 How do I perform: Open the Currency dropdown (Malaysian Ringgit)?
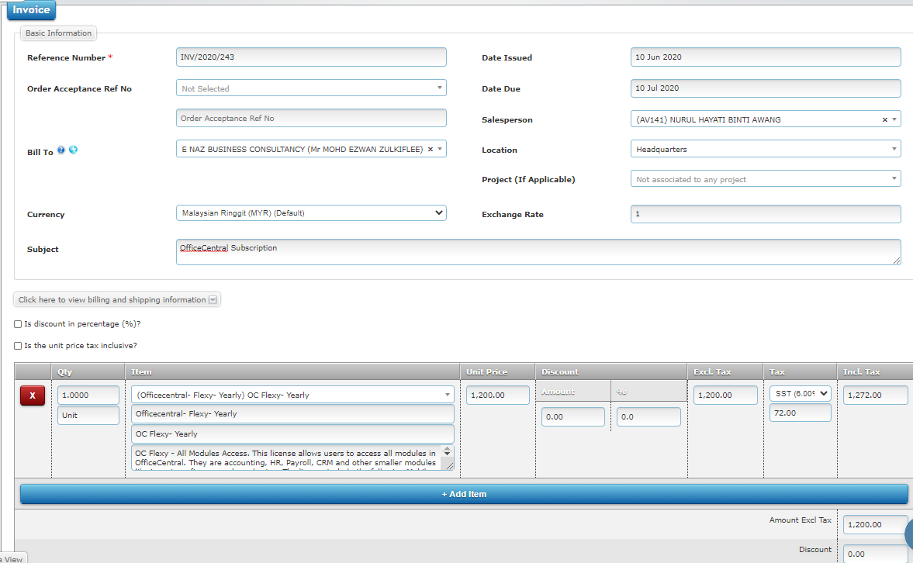coord(311,213)
